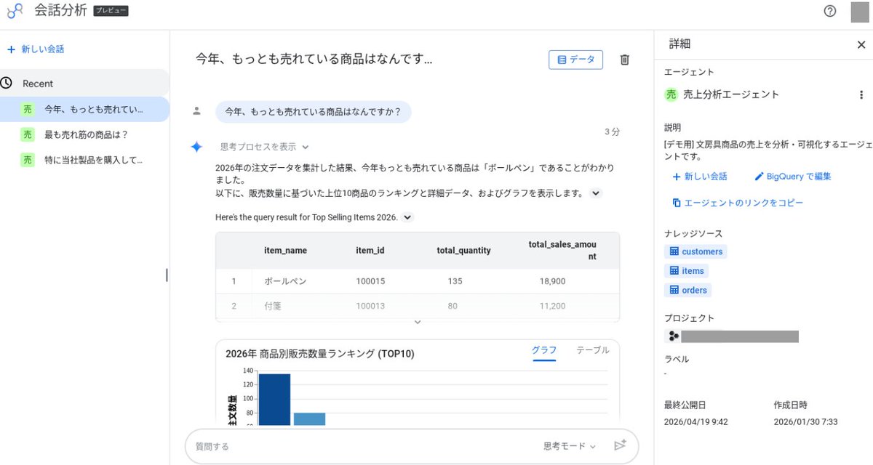This screenshot has height=465, width=873.
Task: Click the 会話分析 logo icon
Action: (x=15, y=11)
